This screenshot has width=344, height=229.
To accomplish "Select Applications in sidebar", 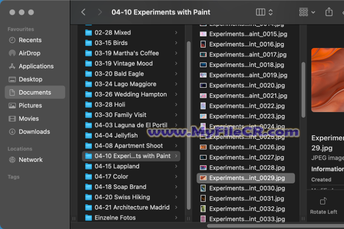I will [35, 66].
